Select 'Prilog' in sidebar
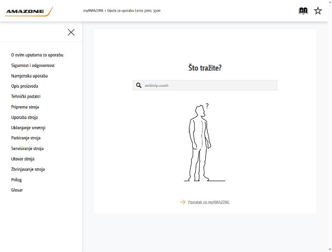Viewport: 332px width, 252px height. (x=16, y=180)
